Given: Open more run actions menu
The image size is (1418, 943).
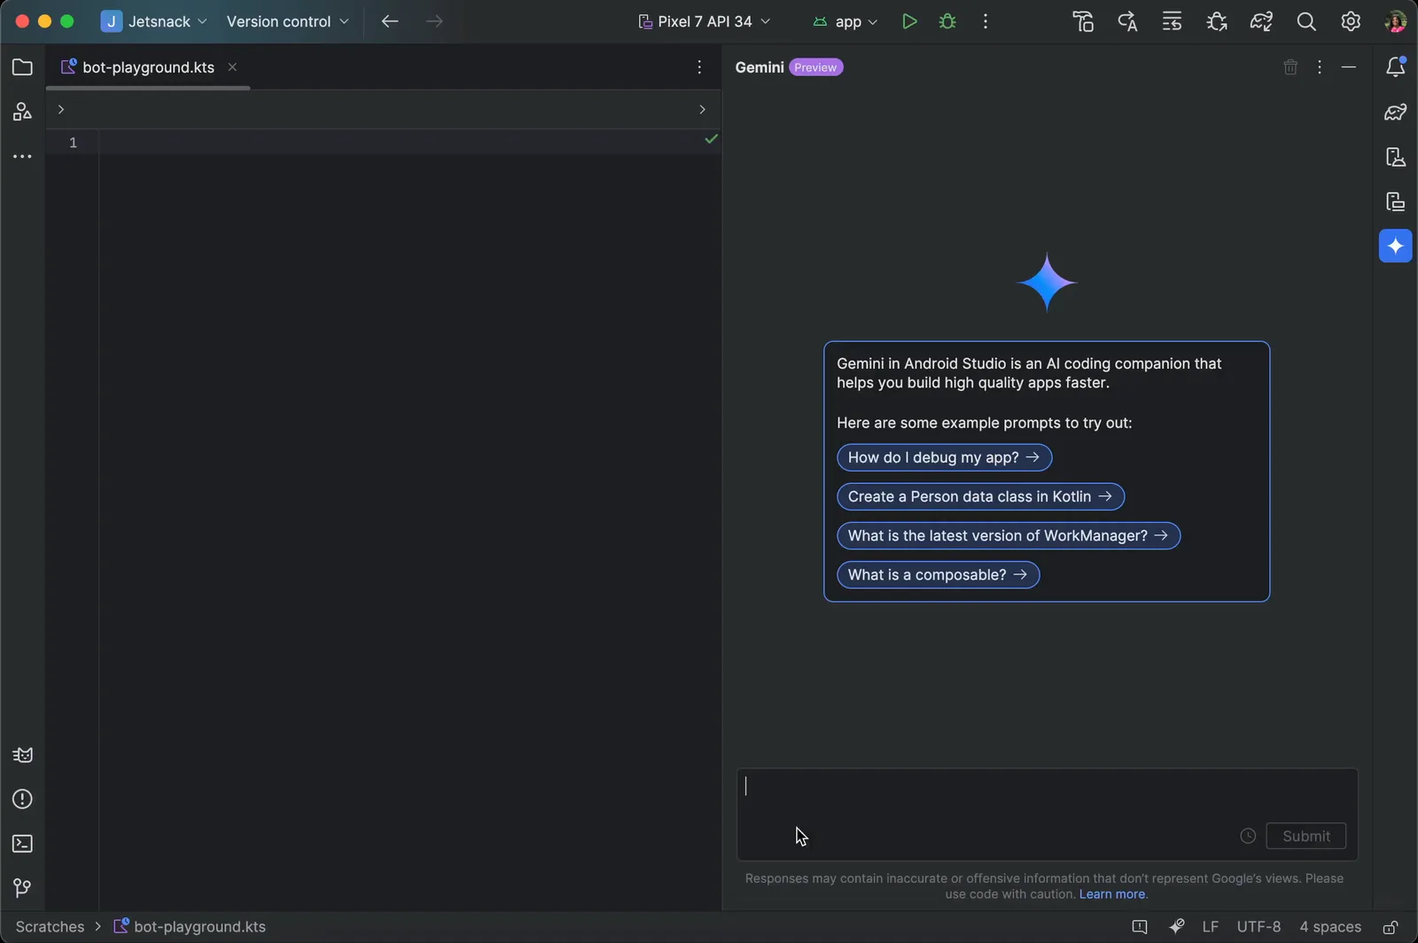Looking at the screenshot, I should (986, 21).
